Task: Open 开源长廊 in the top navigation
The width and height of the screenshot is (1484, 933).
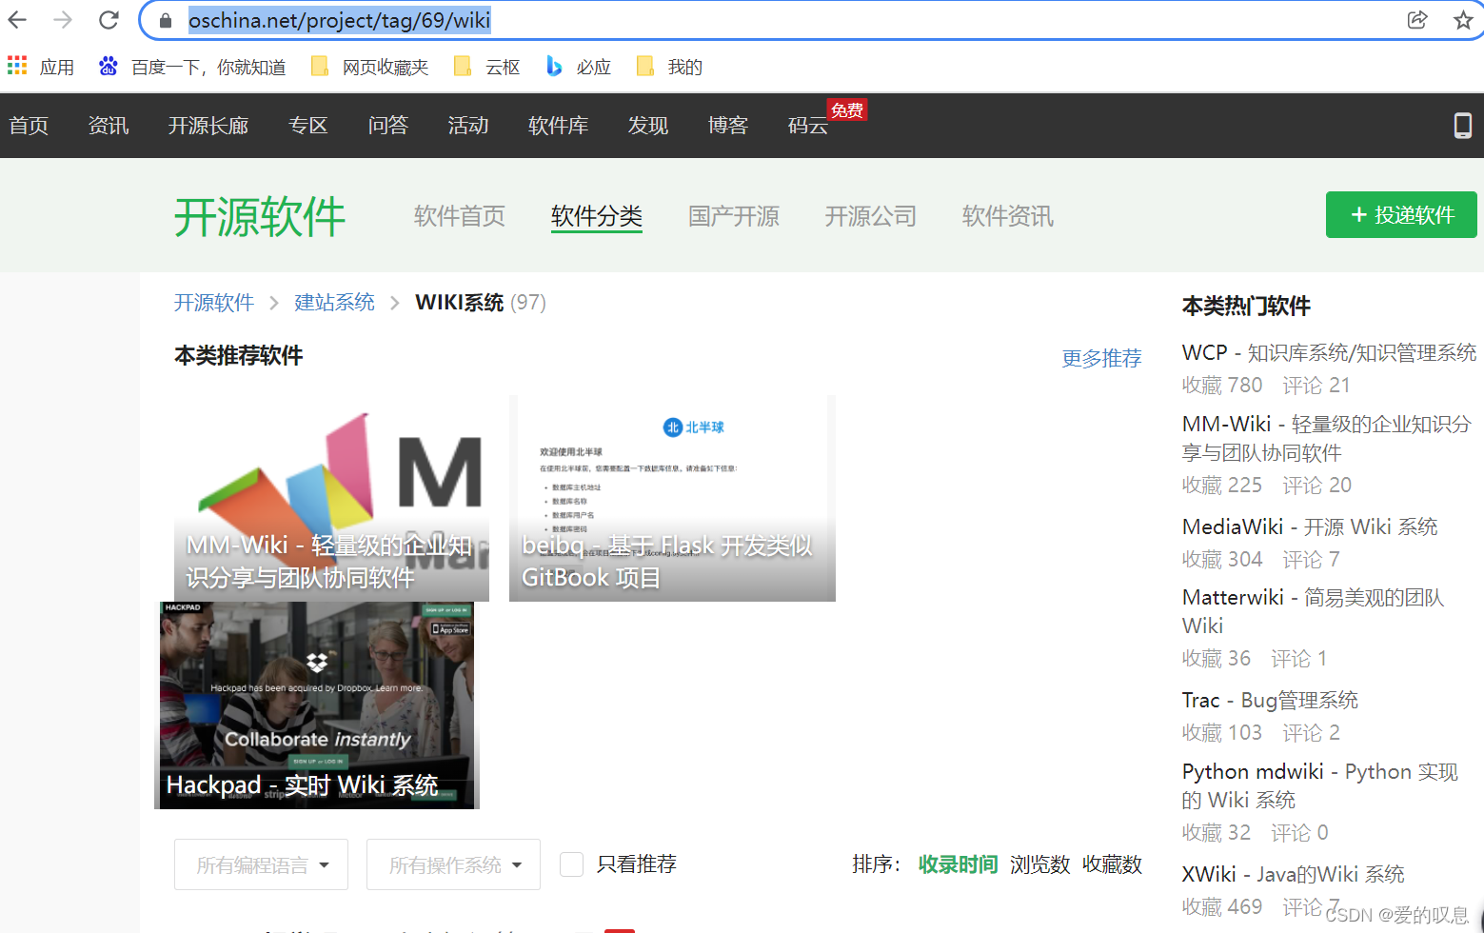Action: [x=208, y=126]
